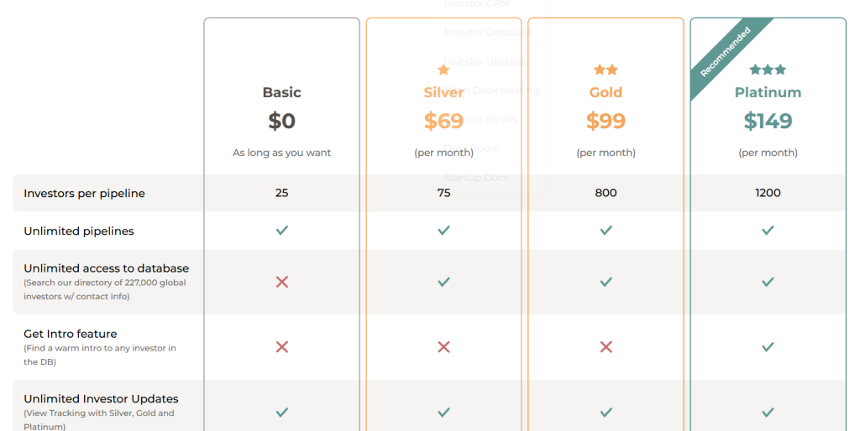Click Platinum's checkmark for Get Intro feature
860x431 pixels.
pyautogui.click(x=768, y=347)
